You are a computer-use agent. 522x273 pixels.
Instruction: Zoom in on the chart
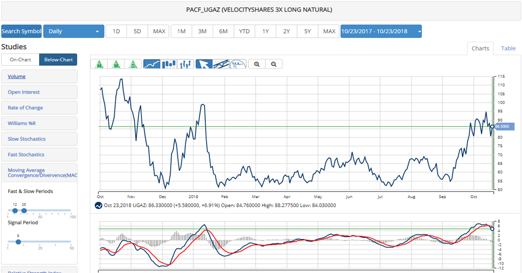(x=257, y=63)
